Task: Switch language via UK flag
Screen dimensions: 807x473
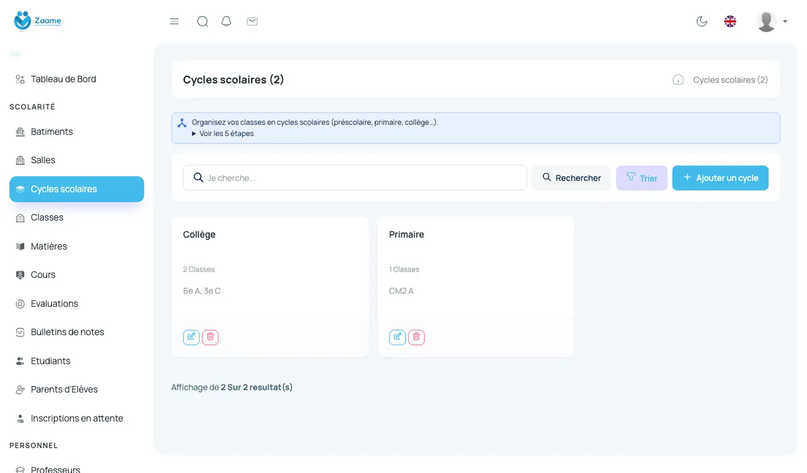Action: click(x=730, y=22)
